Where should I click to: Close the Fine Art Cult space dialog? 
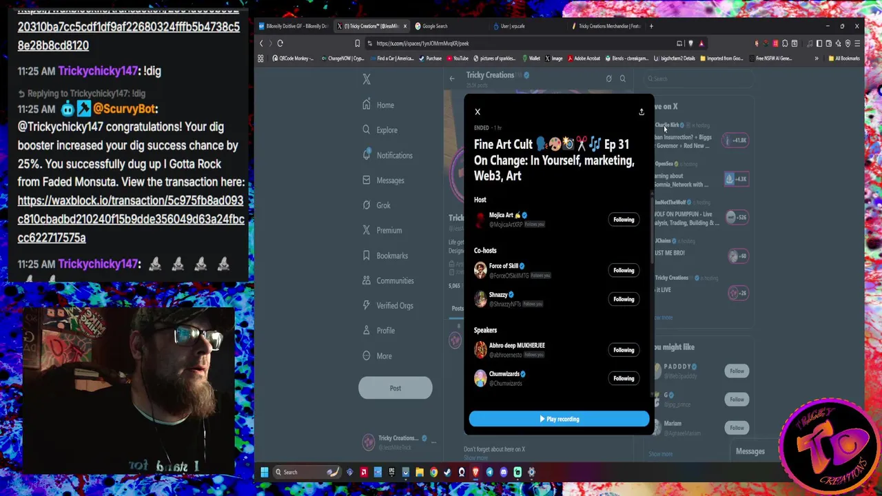tap(478, 112)
